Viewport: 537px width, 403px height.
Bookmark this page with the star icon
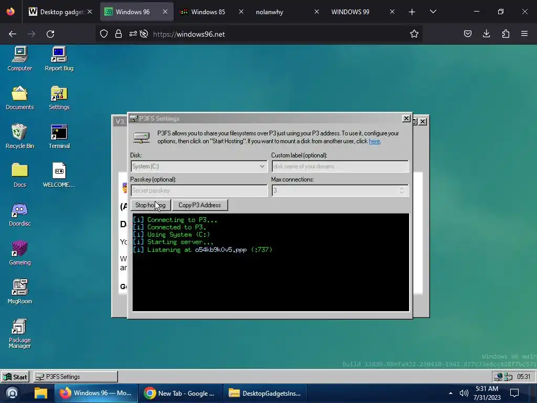point(414,34)
